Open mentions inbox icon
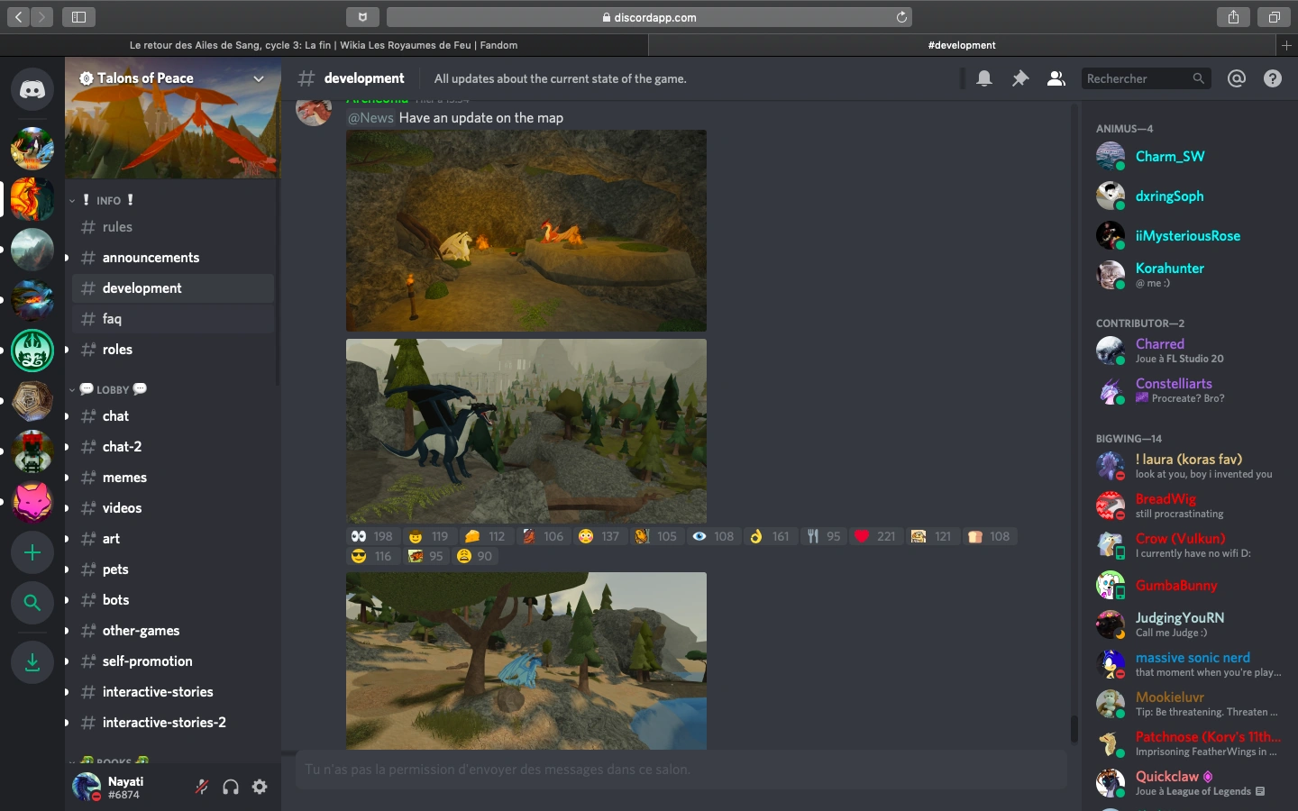The width and height of the screenshot is (1298, 811). click(x=1237, y=79)
